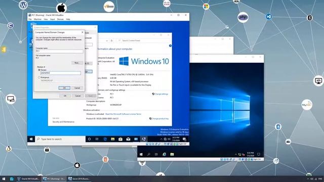Click the Type here to search box in PC1
This screenshot has height=182, width=324.
tap(60, 139)
